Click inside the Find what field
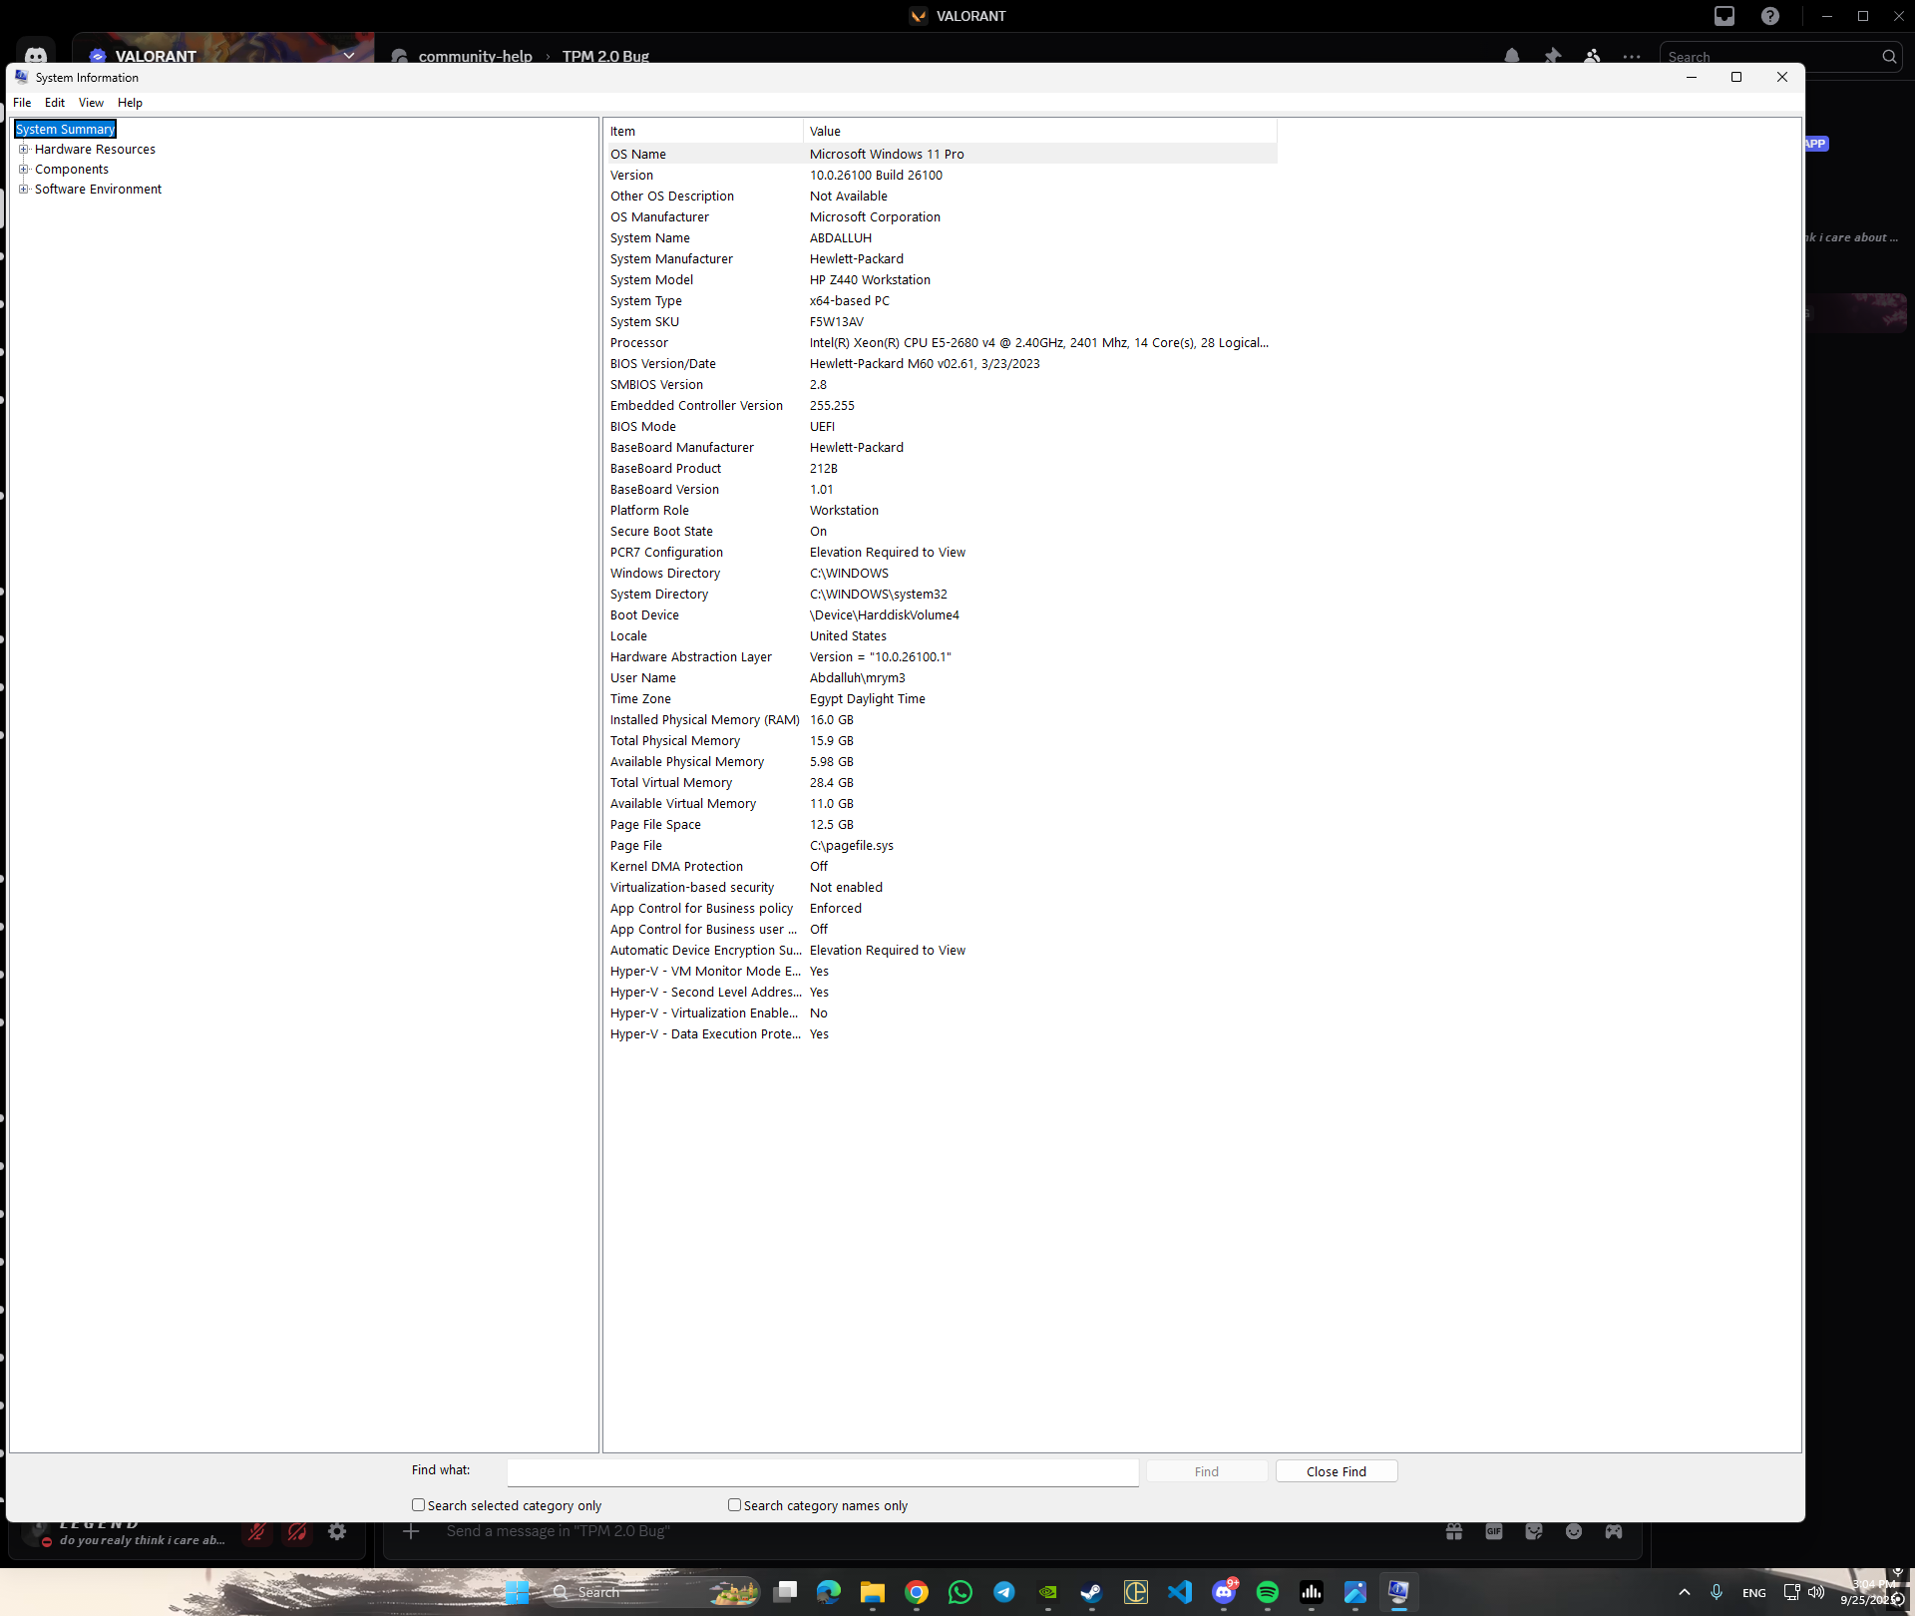Viewport: 1915px width, 1616px height. [x=822, y=1471]
